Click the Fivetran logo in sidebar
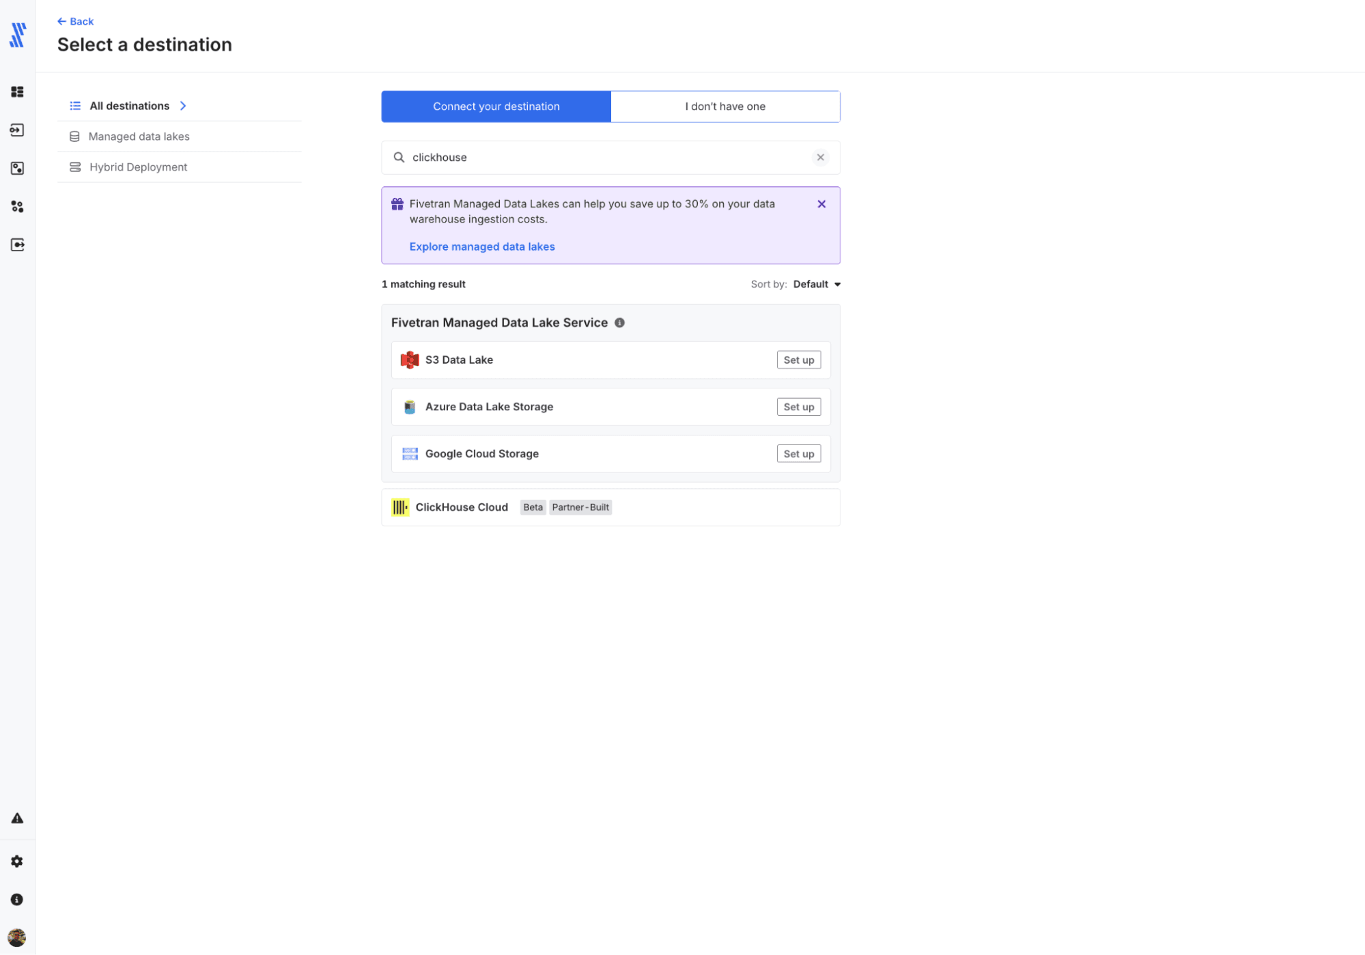Screen dimensions: 1365x955 18,35
